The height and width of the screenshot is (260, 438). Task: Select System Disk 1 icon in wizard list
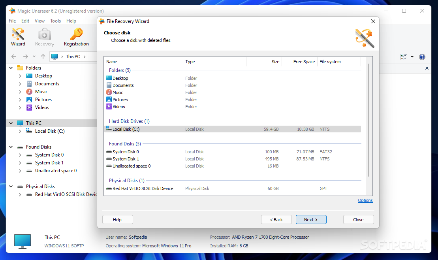[x=109, y=159]
